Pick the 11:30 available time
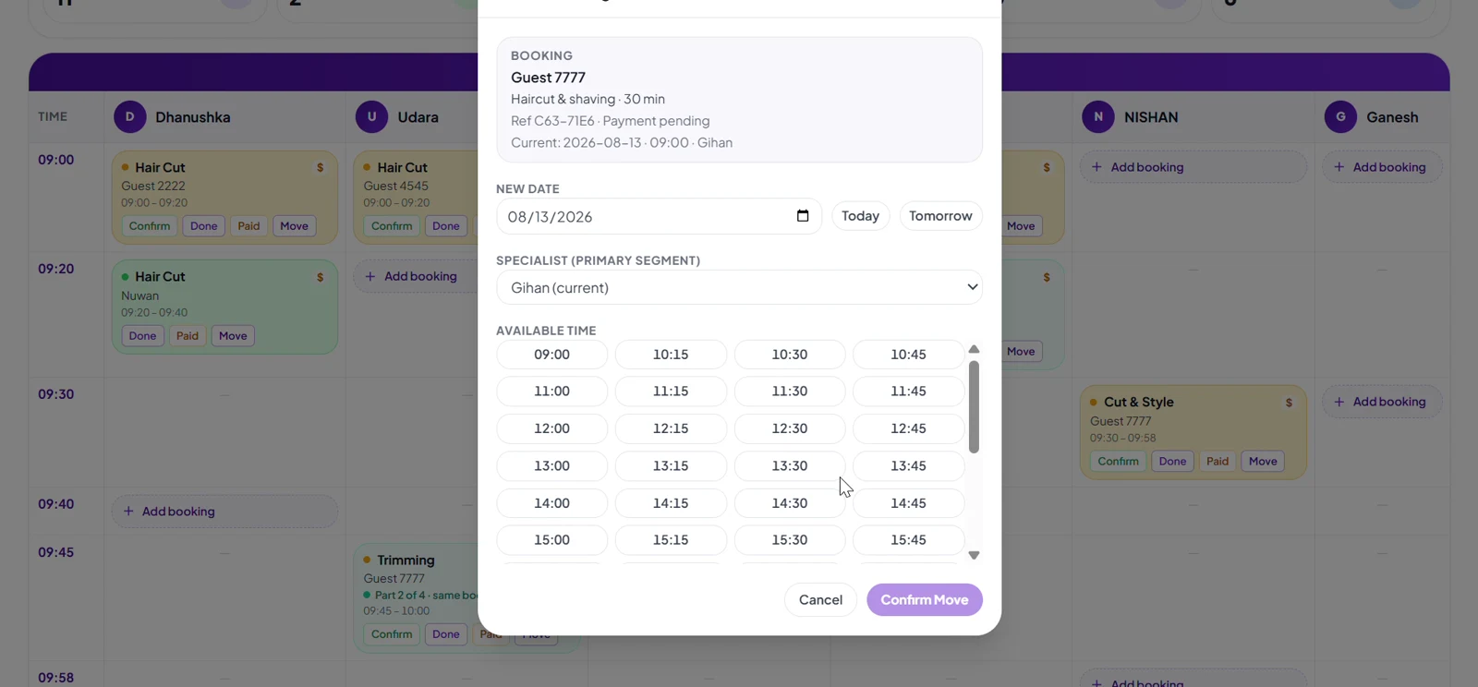This screenshot has width=1478, height=687. tap(790, 392)
